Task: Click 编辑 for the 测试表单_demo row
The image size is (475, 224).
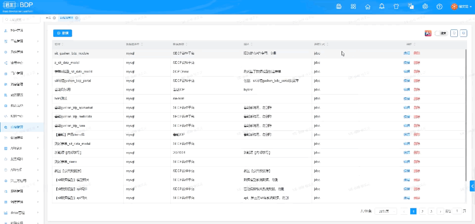Action: [x=406, y=162]
